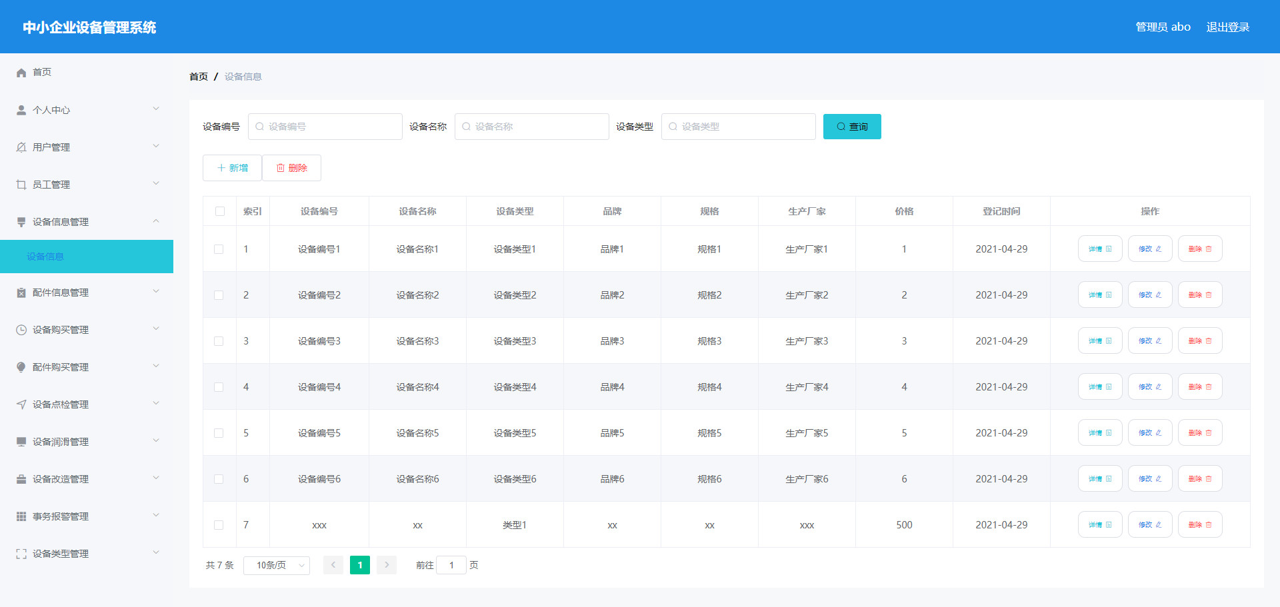
Task: Click the pencil icon in 设备编号3 row's 修改 button
Action: tap(1159, 341)
